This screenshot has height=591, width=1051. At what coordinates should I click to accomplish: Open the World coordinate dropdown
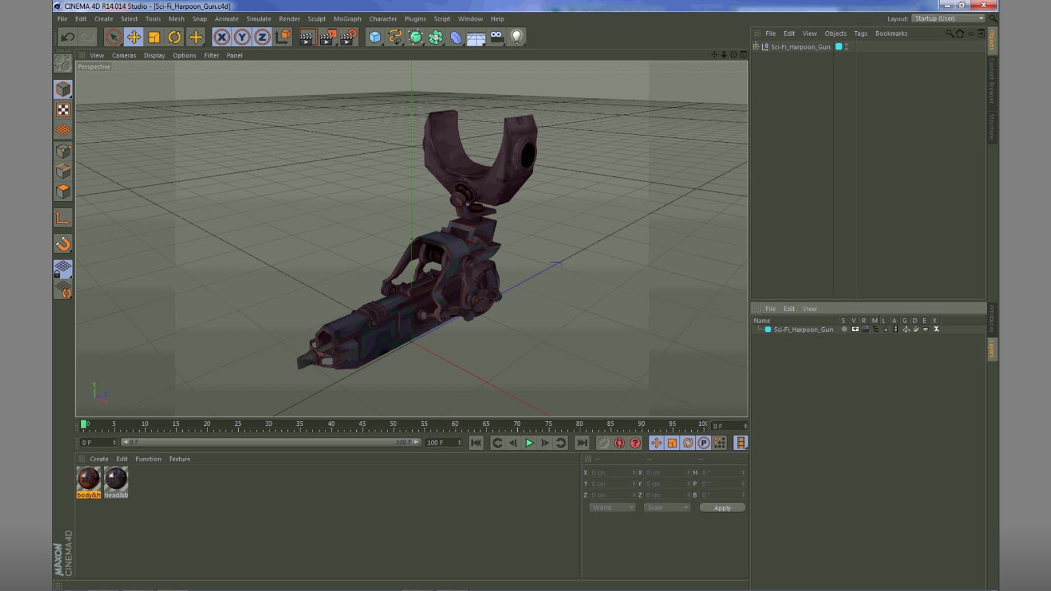pos(612,508)
